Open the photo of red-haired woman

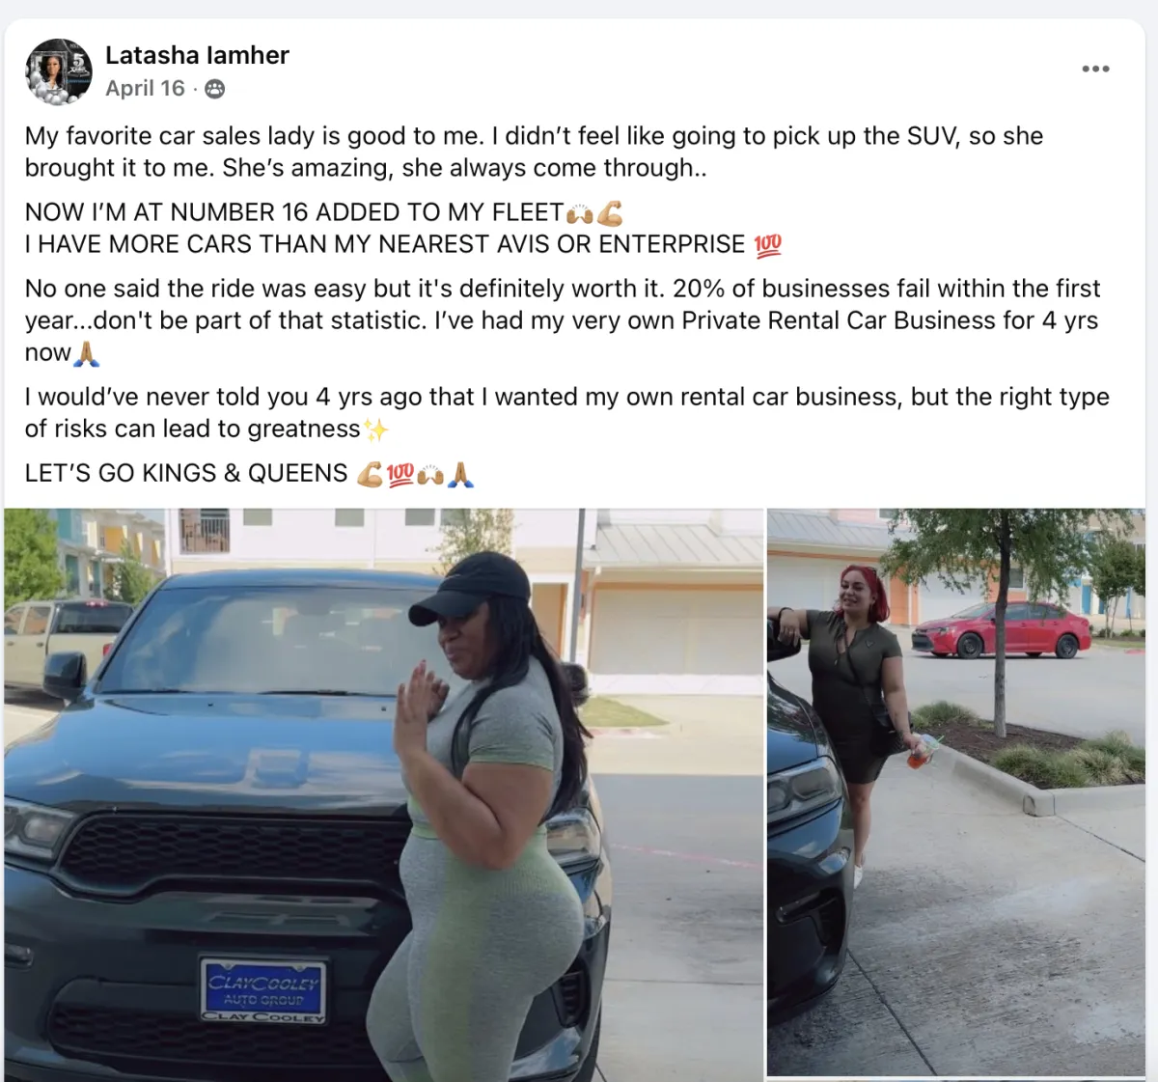(956, 792)
